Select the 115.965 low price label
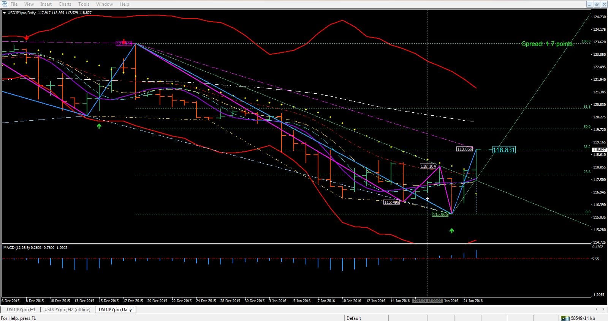608x321 pixels. point(440,214)
